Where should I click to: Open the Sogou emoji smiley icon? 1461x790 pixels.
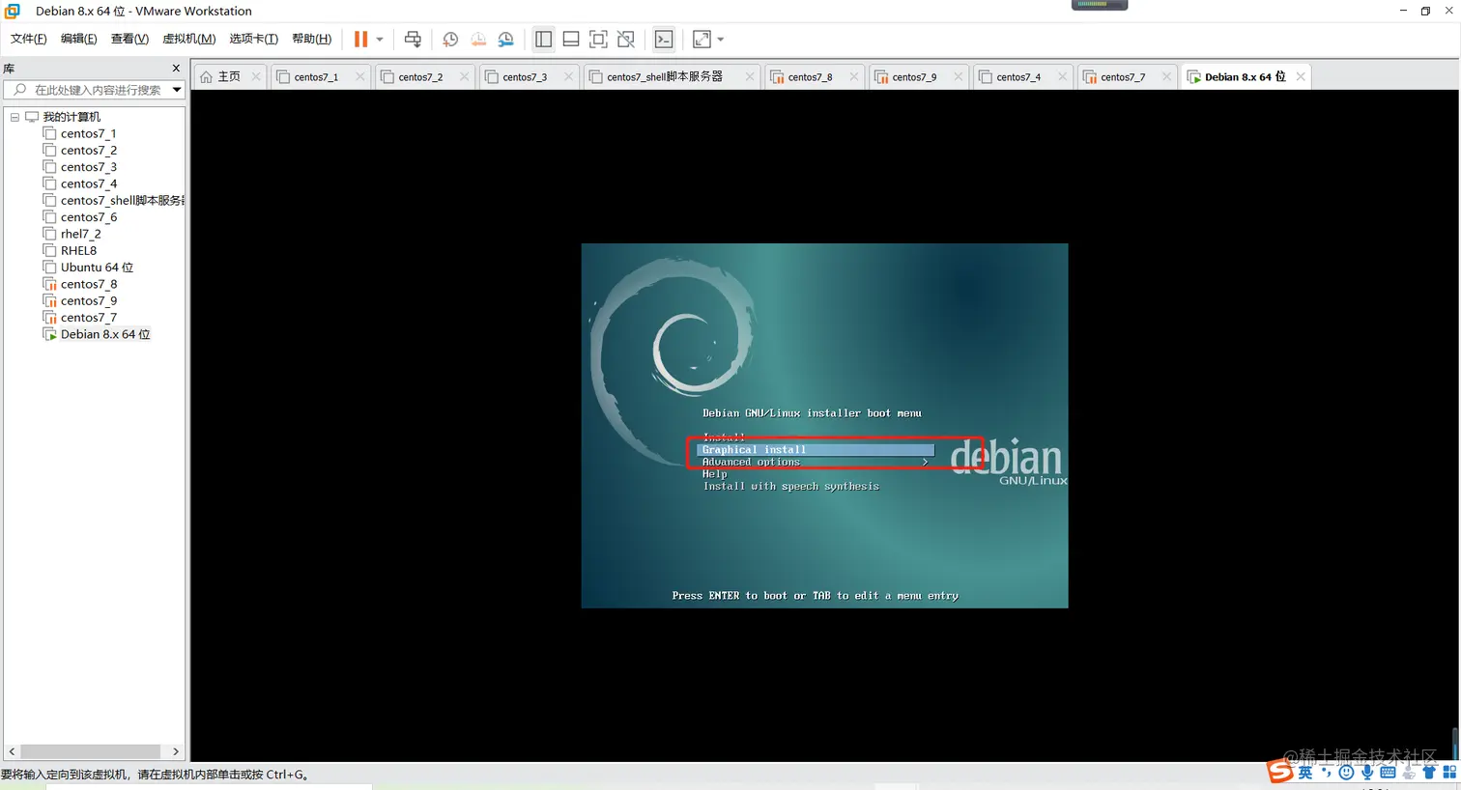[x=1346, y=773]
